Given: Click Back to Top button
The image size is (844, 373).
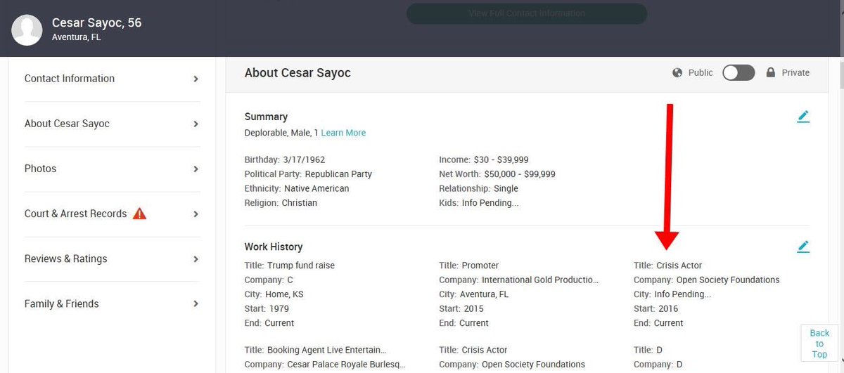Looking at the screenshot, I should pyautogui.click(x=819, y=343).
